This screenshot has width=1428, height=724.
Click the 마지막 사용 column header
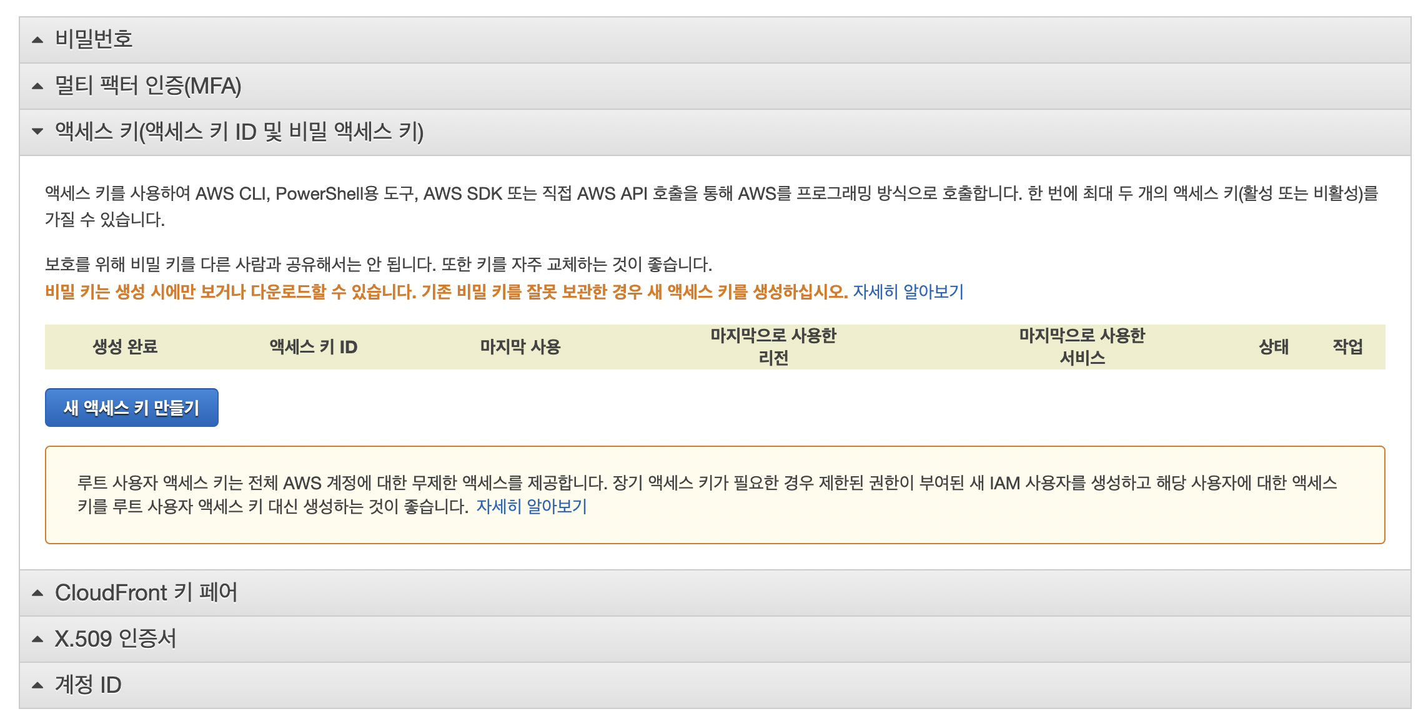(x=520, y=347)
